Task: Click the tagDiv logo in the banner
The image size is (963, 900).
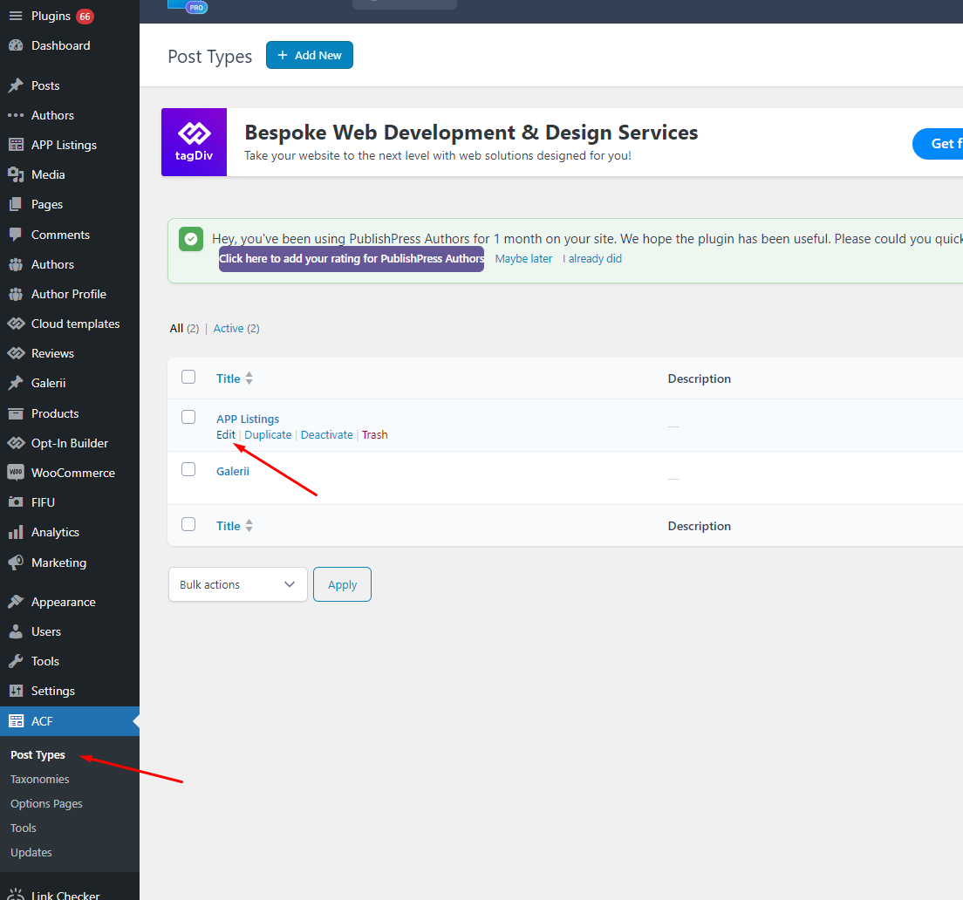Action: [194, 142]
